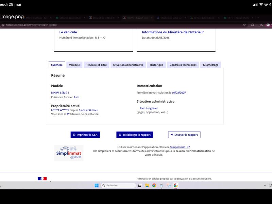Click Télécharger le rapport button

point(135,135)
